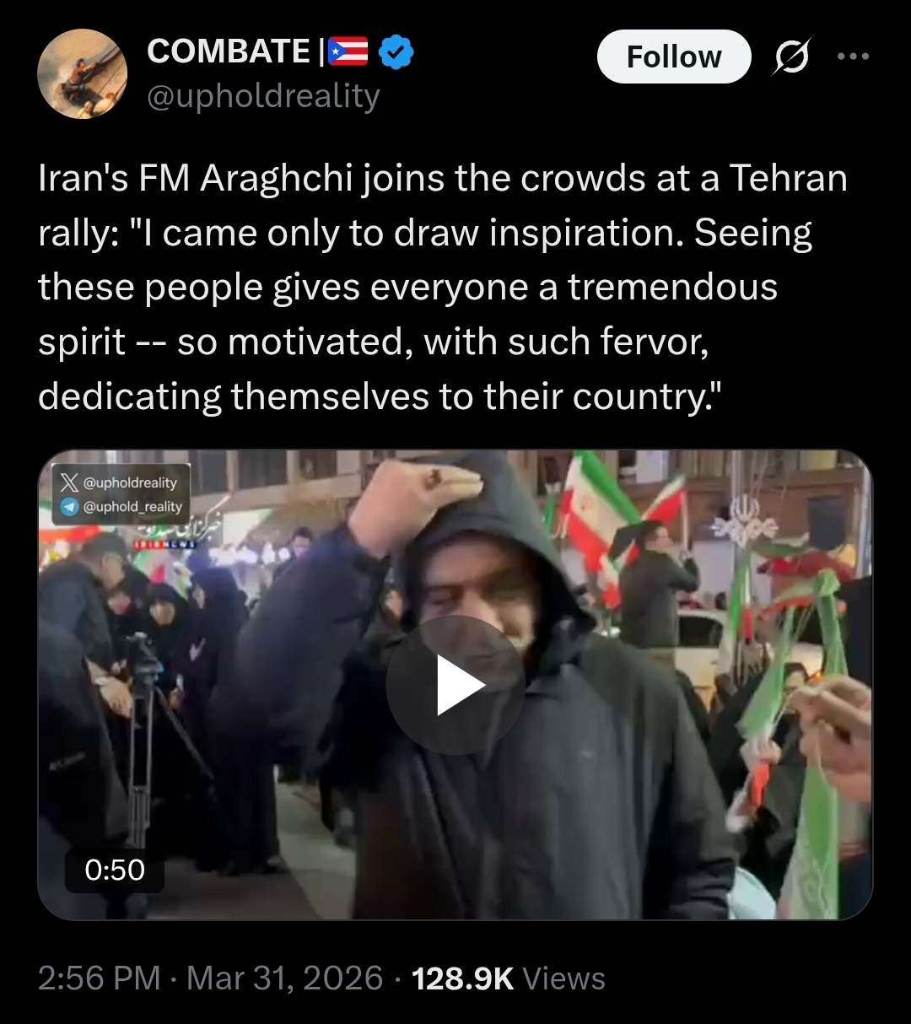The width and height of the screenshot is (911, 1024).
Task: Click the 0:50 duration badge
Action: click(115, 870)
